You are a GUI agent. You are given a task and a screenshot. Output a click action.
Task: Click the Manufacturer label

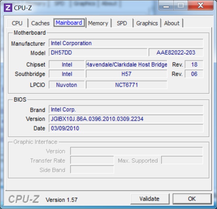(x=28, y=44)
